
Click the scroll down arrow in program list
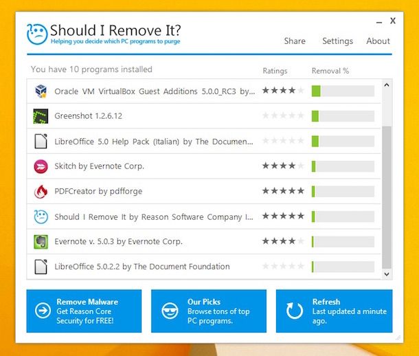(387, 274)
